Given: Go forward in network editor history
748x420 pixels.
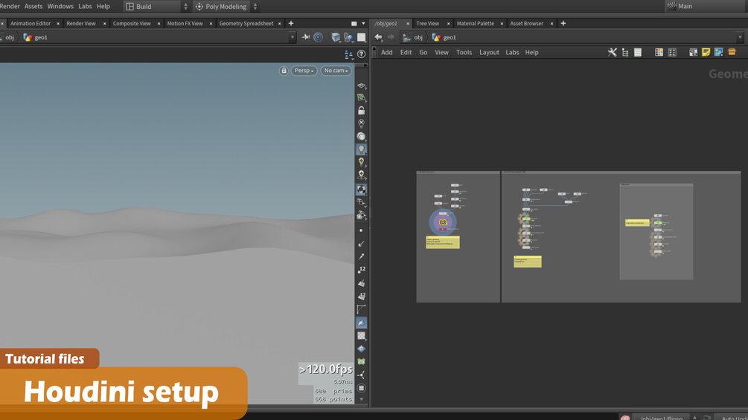Looking at the screenshot, I should click(391, 37).
